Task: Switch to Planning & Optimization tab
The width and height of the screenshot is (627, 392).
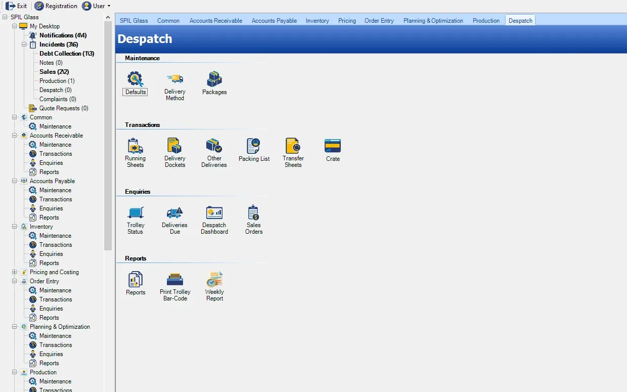Action: pos(433,21)
